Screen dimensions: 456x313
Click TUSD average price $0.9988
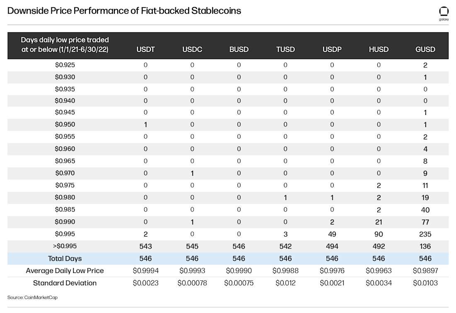285,271
